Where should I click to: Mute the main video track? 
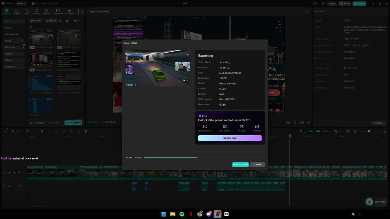click(x=19, y=173)
